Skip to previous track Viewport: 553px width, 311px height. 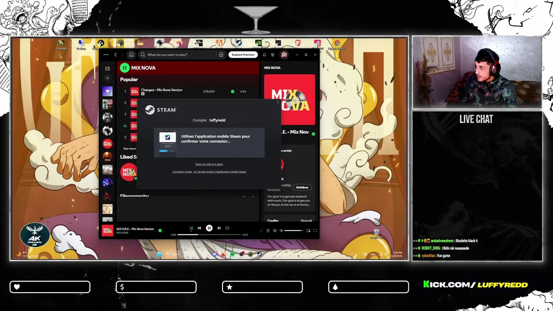coord(199,228)
